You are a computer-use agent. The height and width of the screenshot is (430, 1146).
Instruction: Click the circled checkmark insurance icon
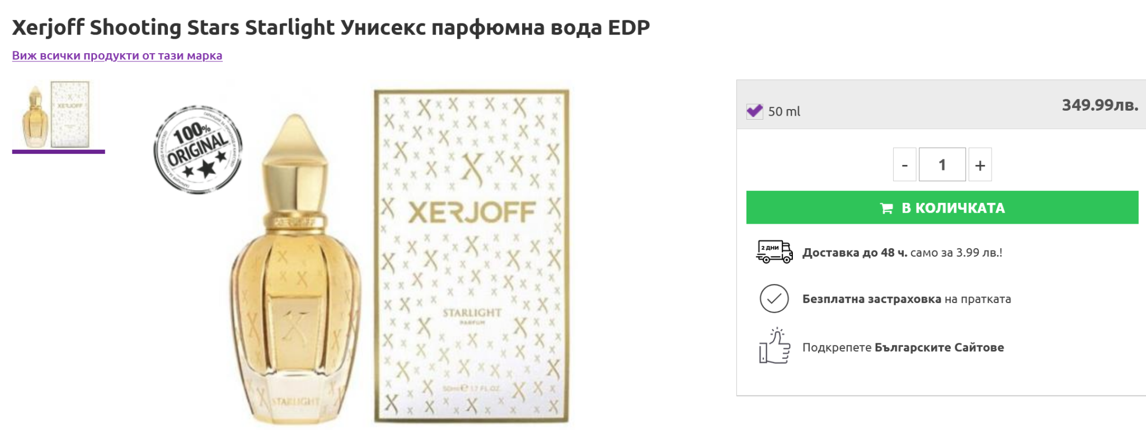click(x=774, y=299)
